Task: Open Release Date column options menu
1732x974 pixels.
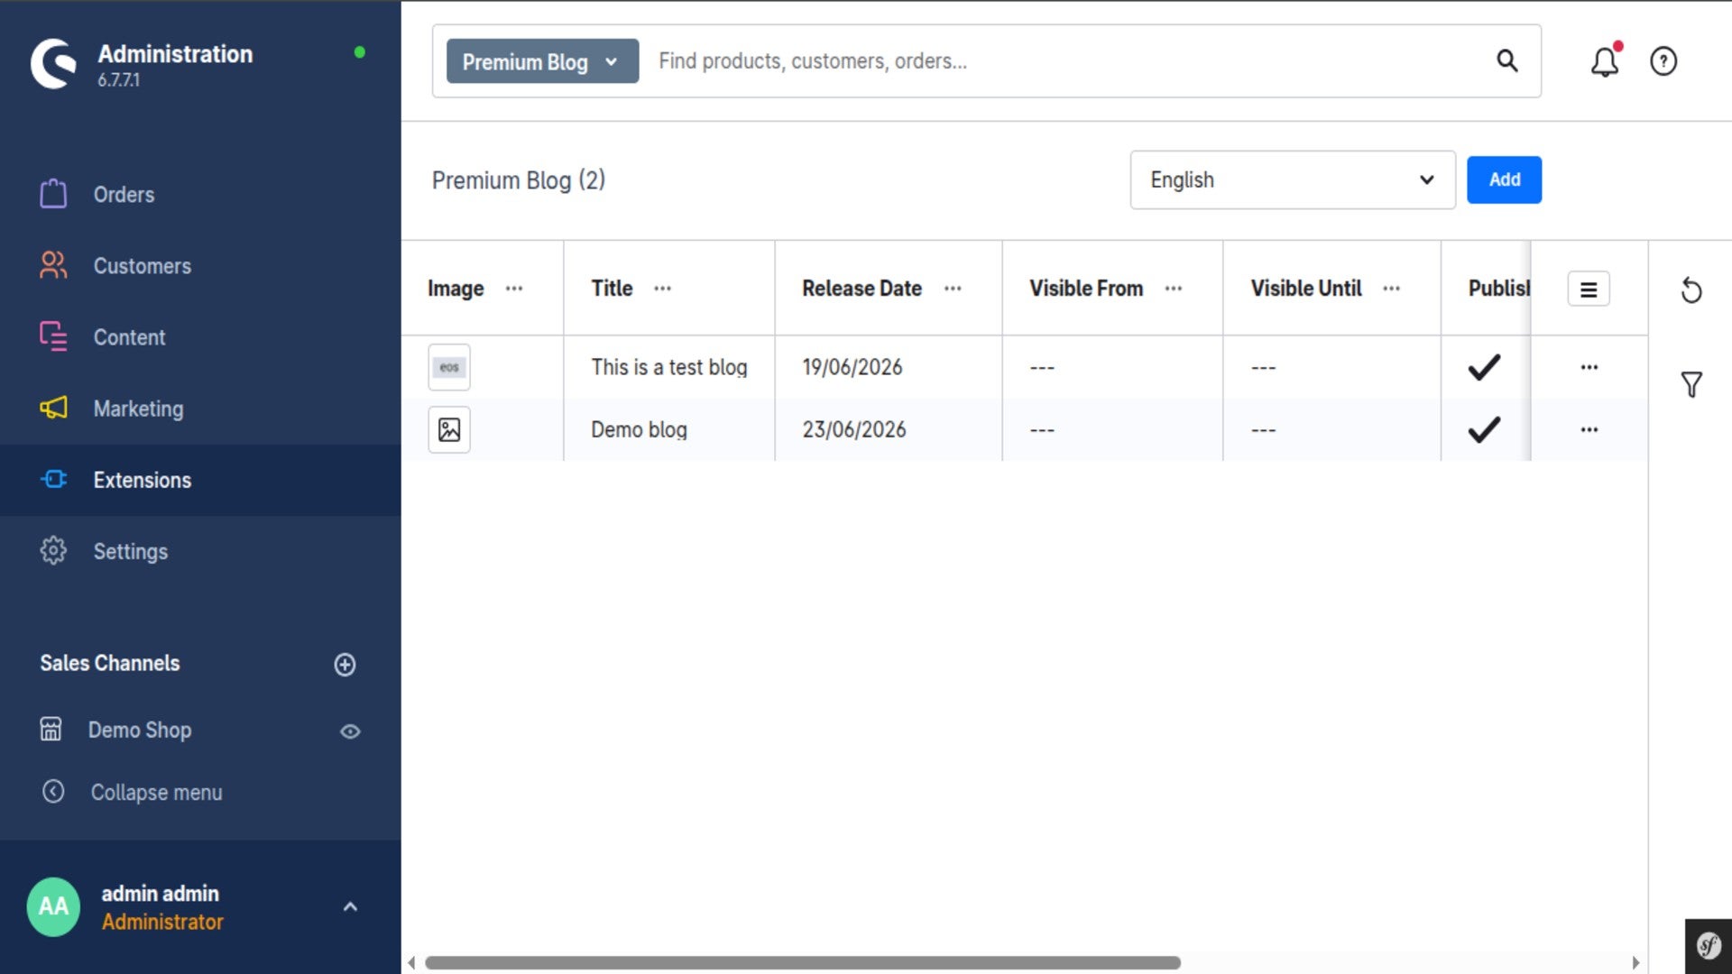Action: pos(953,289)
